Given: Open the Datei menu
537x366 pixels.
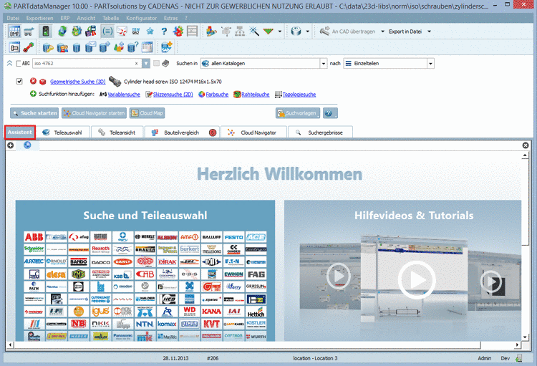Looking at the screenshot, I should pos(13,18).
